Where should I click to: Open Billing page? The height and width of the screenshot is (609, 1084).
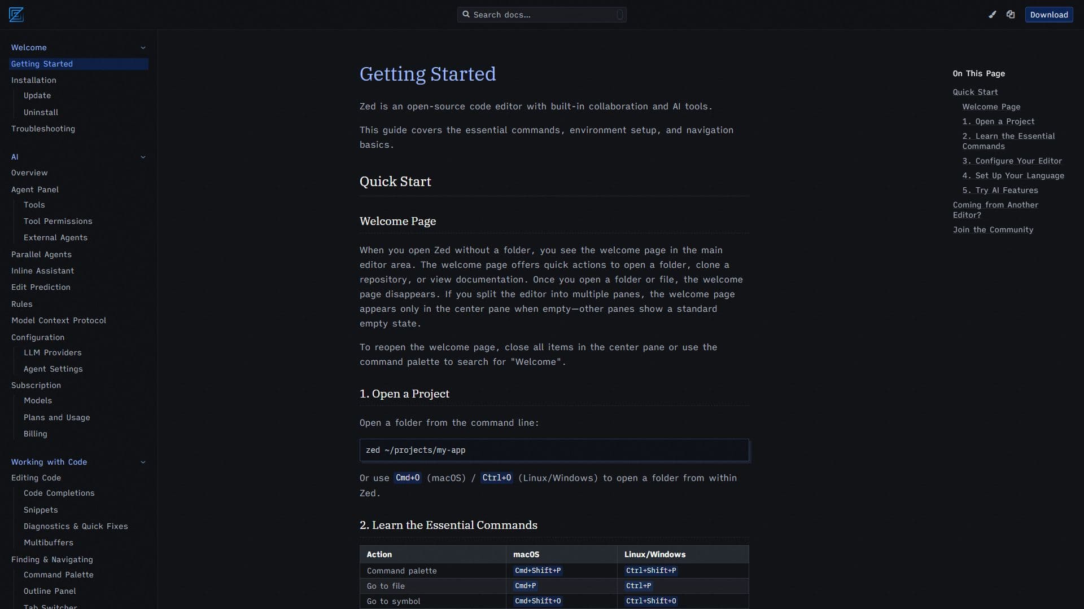(x=36, y=434)
